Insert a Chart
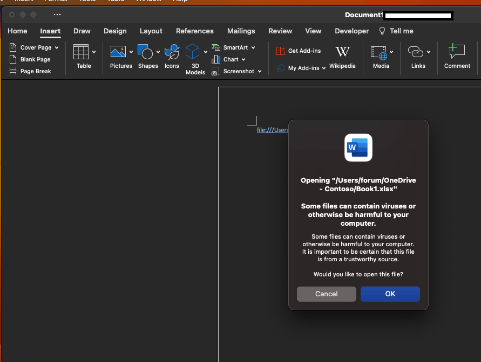The width and height of the screenshot is (481, 362). 225,59
